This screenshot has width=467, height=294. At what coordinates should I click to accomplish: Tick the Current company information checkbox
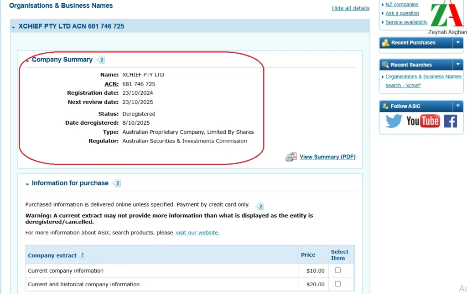pos(338,270)
